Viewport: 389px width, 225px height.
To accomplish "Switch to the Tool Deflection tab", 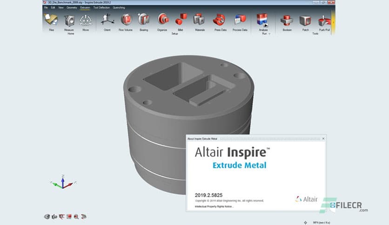I will [x=101, y=8].
